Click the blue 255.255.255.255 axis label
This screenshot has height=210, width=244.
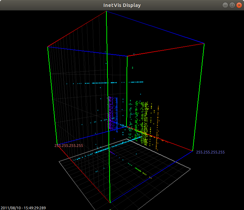210,152
